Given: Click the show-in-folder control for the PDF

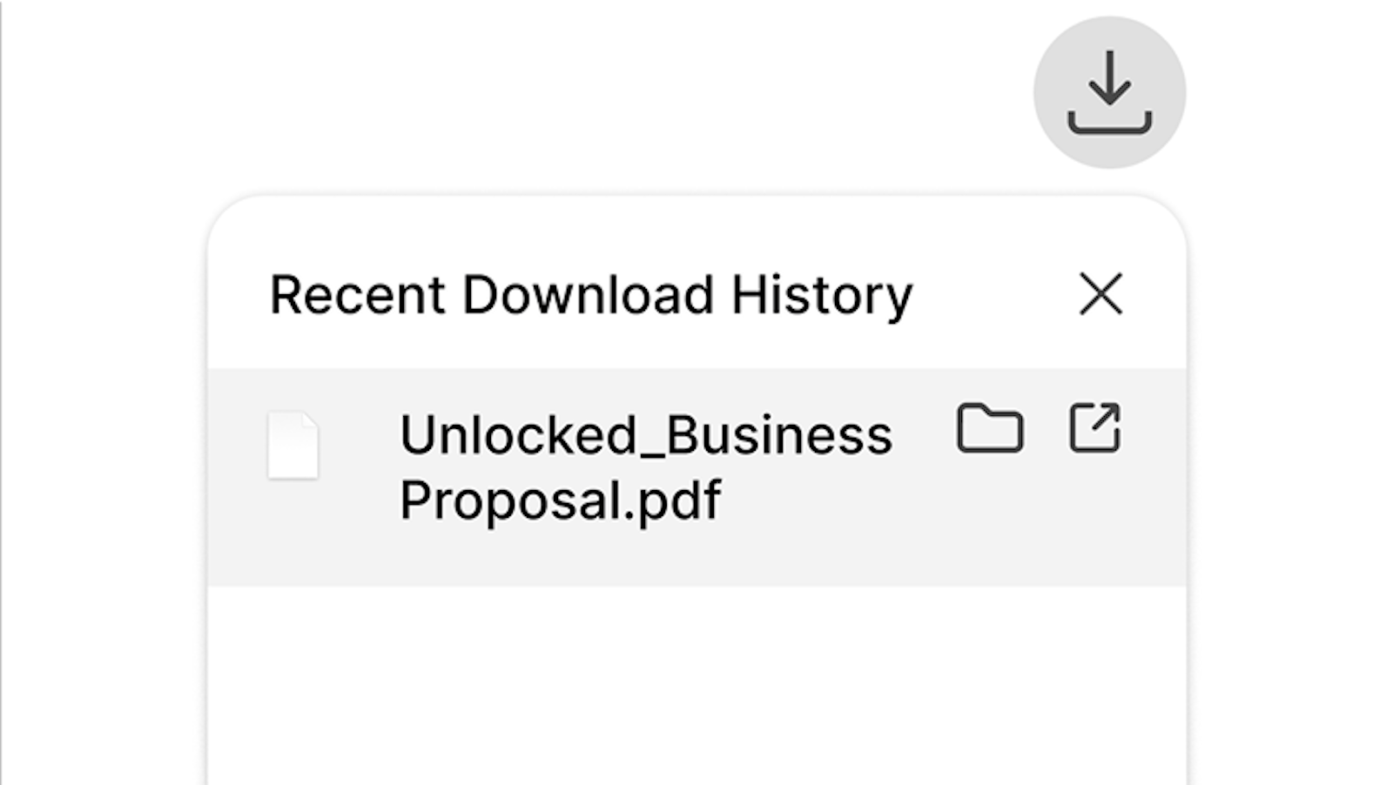Looking at the screenshot, I should pyautogui.click(x=991, y=428).
